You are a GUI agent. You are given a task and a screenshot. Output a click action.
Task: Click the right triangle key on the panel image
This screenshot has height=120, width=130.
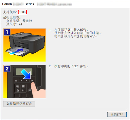click(27, 81)
